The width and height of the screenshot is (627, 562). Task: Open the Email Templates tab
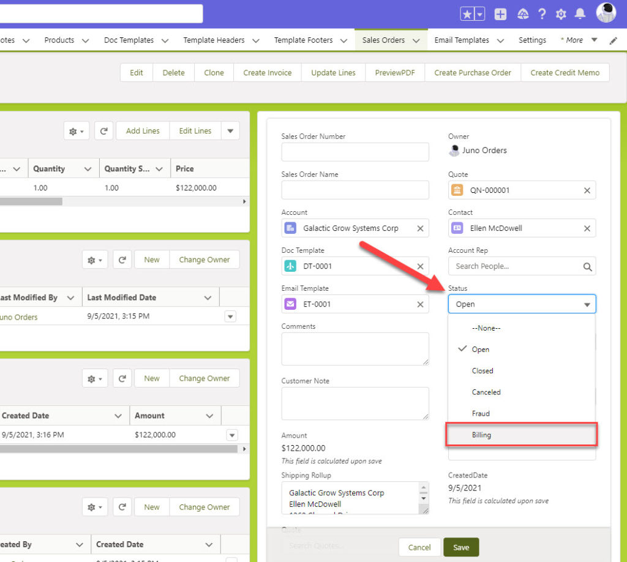pyautogui.click(x=462, y=40)
